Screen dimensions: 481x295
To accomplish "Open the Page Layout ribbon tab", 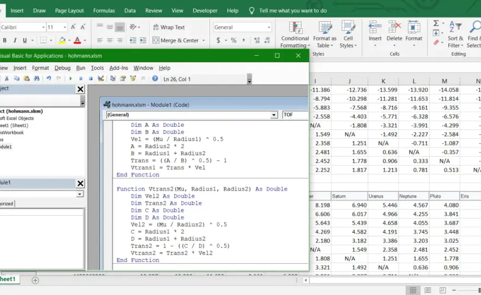I will coord(69,10).
